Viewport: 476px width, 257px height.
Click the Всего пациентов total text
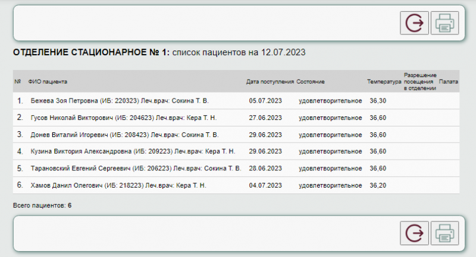(x=42, y=205)
